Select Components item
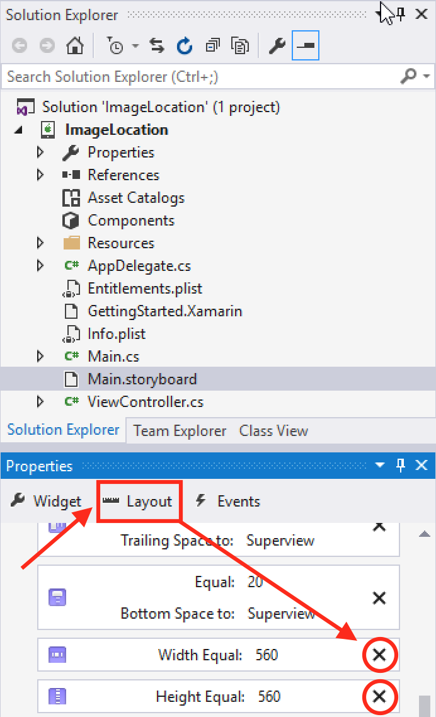Viewport: 436px width, 717px height. click(x=131, y=221)
